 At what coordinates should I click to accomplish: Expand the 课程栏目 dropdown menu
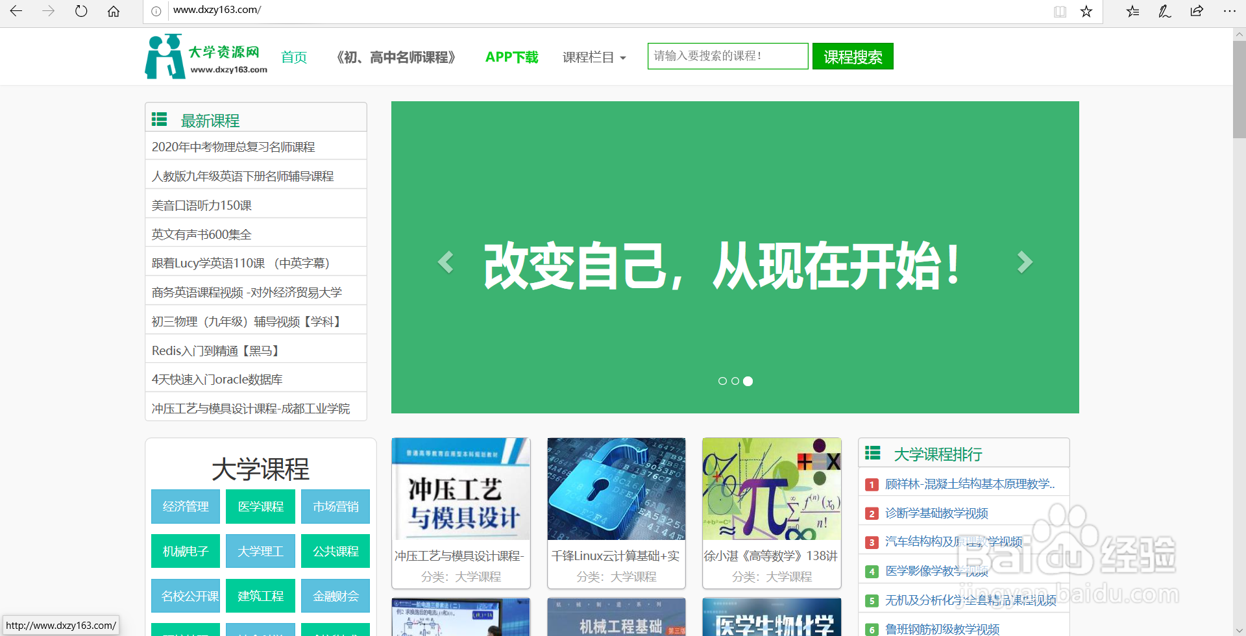tap(594, 57)
